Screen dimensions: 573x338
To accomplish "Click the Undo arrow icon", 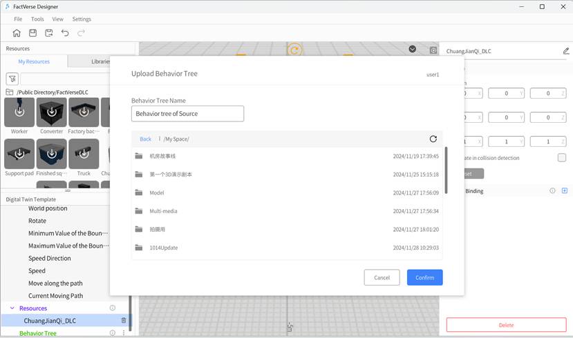I will click(x=65, y=32).
